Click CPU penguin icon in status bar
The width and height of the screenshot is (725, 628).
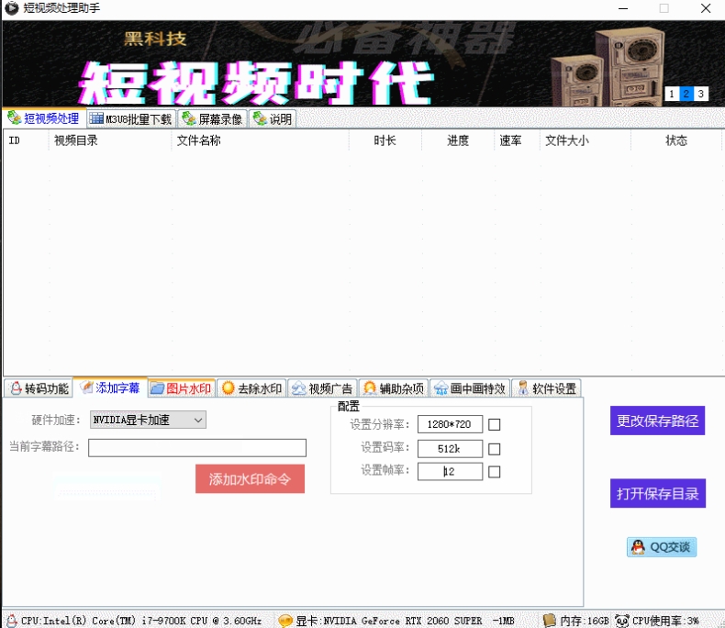point(12,620)
